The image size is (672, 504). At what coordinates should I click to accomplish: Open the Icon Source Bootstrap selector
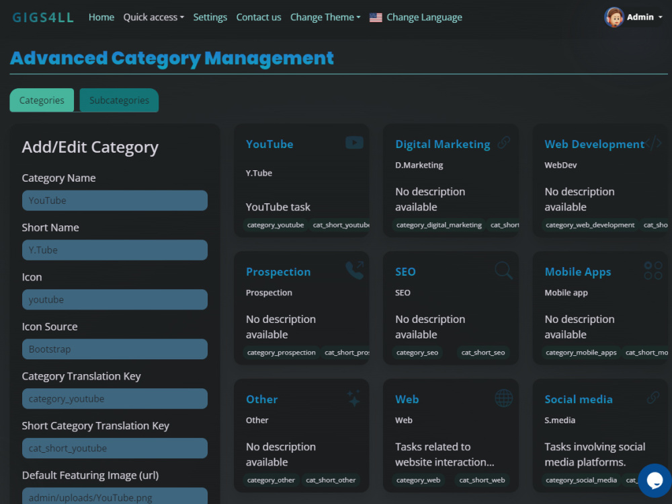pos(115,349)
